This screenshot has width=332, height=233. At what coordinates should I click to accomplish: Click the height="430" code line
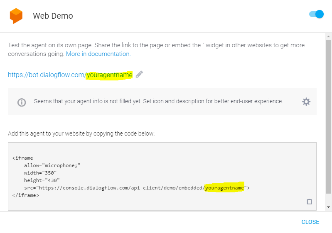pos(42,180)
